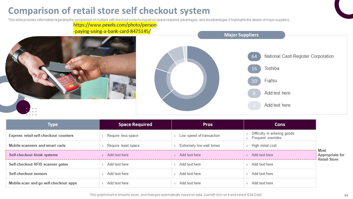This screenshot has width=353, height=199.
Task: Click 'Add text here' beside the 8 badge
Action: pos(277,93)
